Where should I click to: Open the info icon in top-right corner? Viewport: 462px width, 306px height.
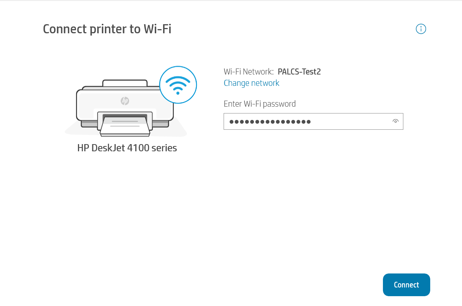tap(421, 29)
